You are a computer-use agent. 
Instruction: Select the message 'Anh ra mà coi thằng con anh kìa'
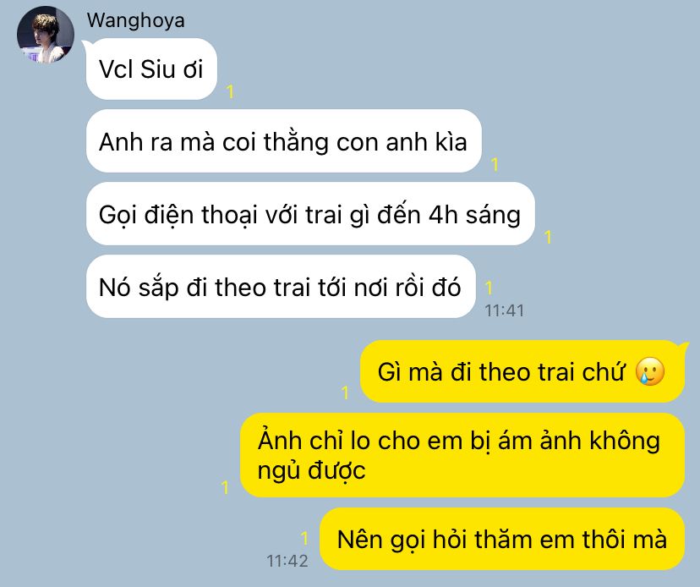pyautogui.click(x=283, y=141)
